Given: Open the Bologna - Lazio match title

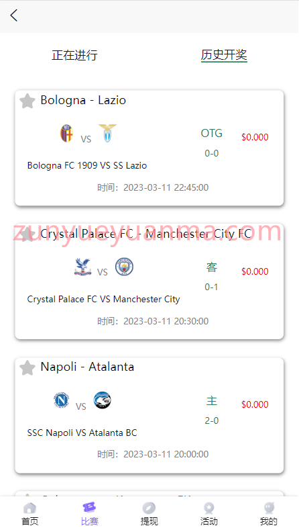Looking at the screenshot, I should (x=83, y=100).
